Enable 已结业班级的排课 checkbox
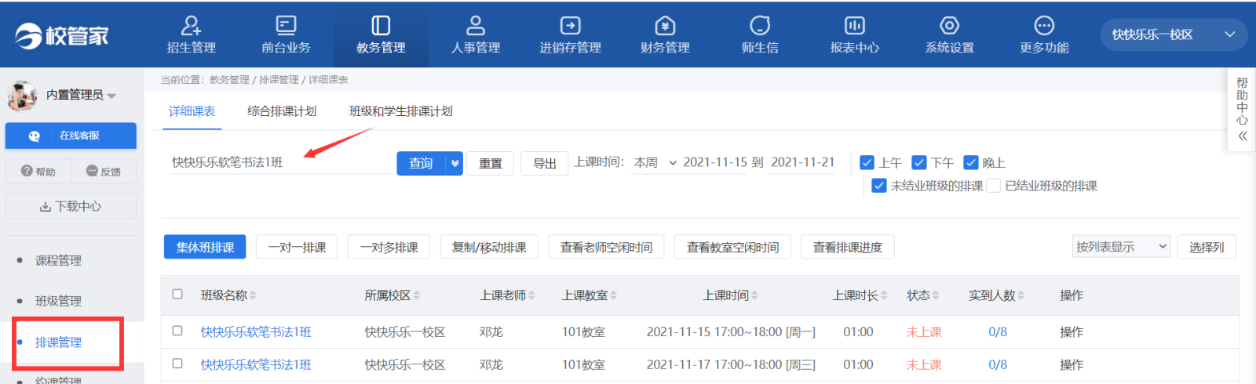The image size is (1256, 384). tap(994, 186)
